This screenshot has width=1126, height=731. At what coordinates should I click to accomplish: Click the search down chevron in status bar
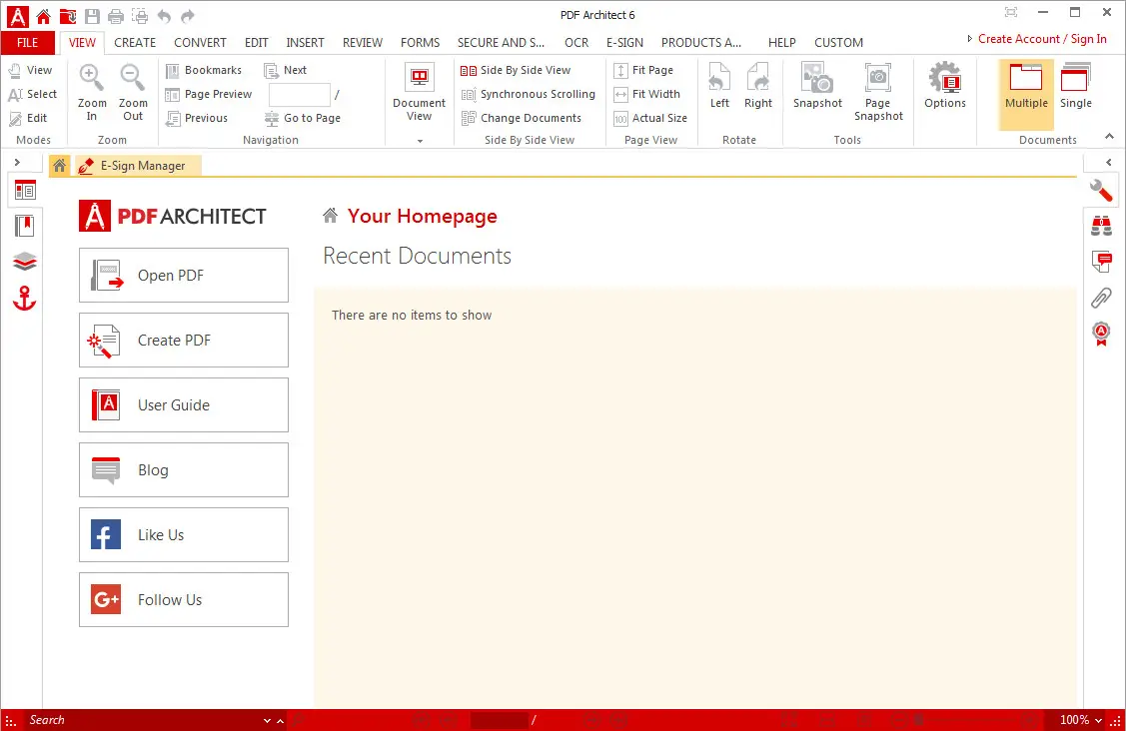(267, 720)
